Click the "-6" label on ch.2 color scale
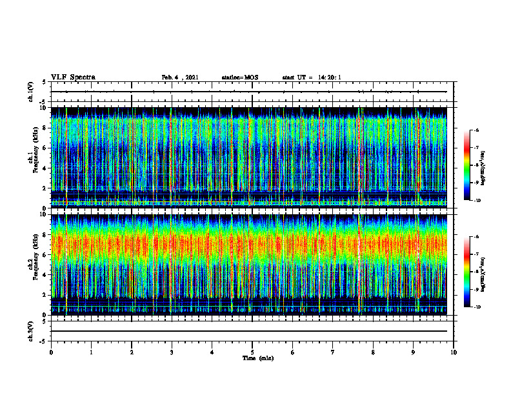 477,237
